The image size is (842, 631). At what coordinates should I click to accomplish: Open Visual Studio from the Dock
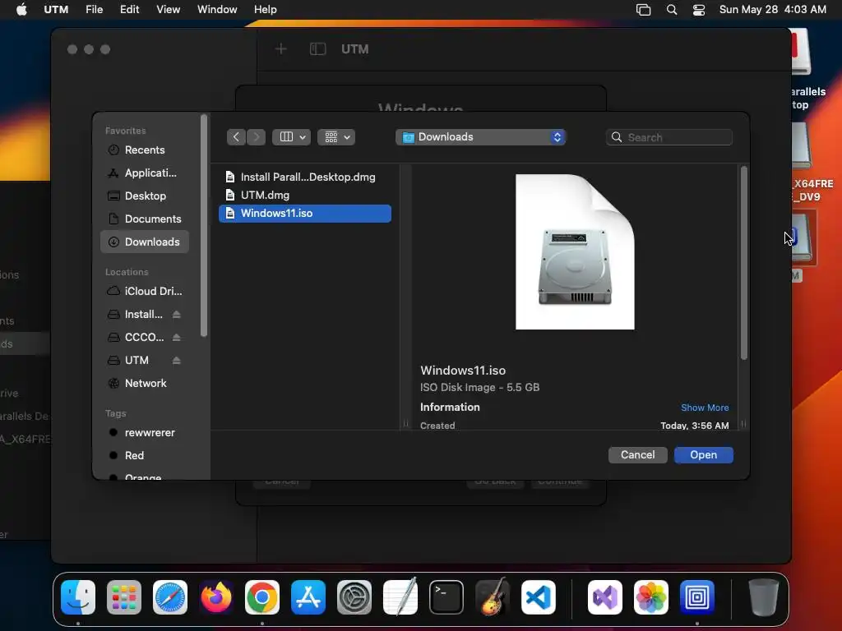click(605, 597)
